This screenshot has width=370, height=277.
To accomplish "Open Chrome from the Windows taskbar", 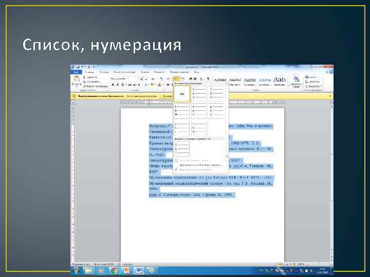I will (114, 271).
